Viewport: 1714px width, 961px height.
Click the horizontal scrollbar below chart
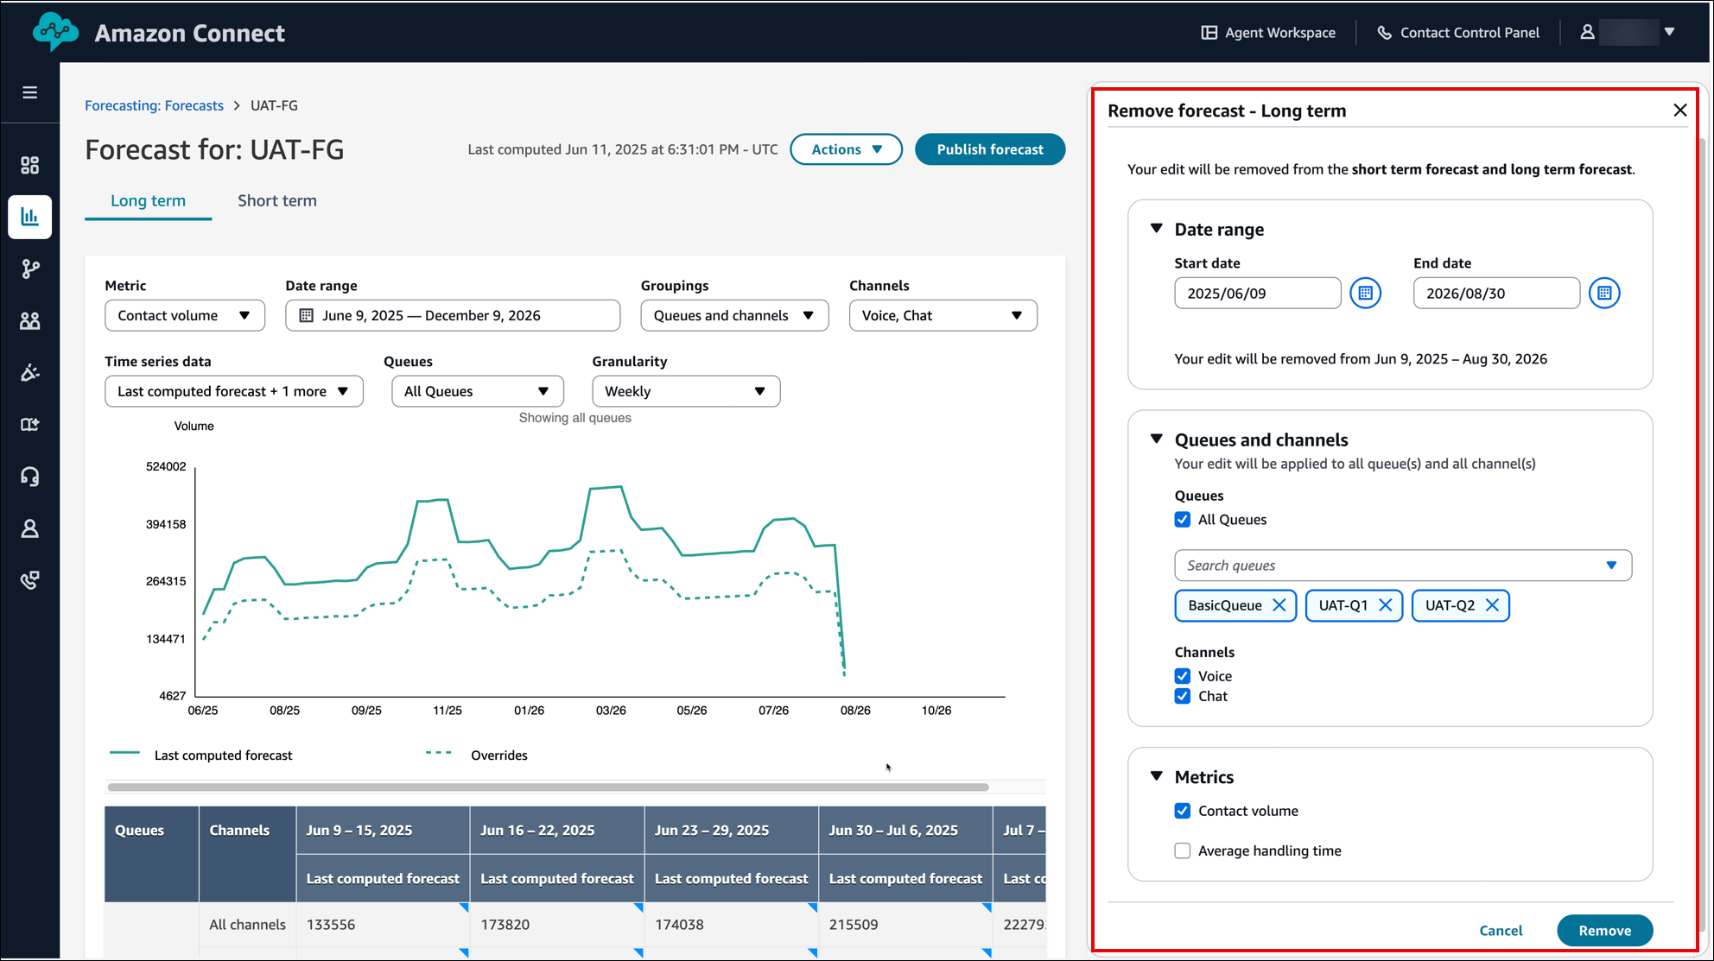point(548,787)
